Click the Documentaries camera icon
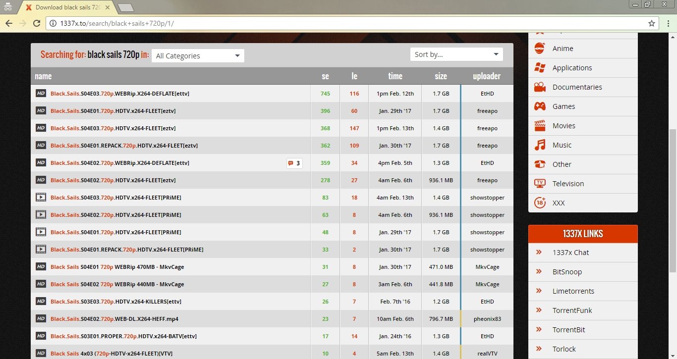 (540, 87)
